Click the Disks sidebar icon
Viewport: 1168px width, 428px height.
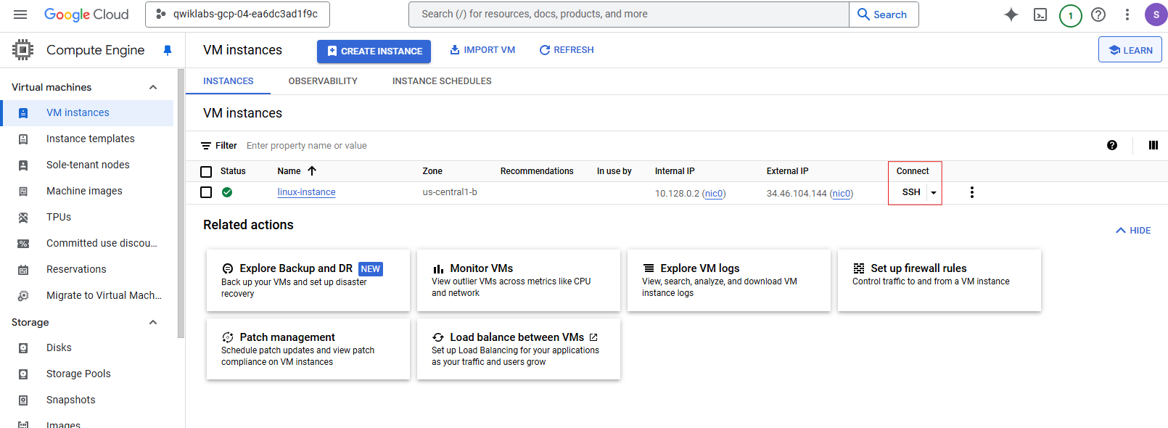pos(23,348)
